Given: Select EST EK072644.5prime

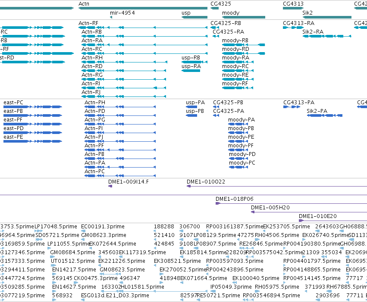Looking at the screenshot, I should [113, 244].
